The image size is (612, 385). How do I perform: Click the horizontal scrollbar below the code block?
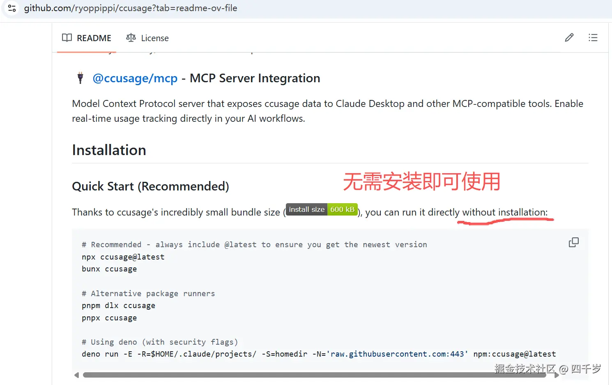[x=316, y=375]
